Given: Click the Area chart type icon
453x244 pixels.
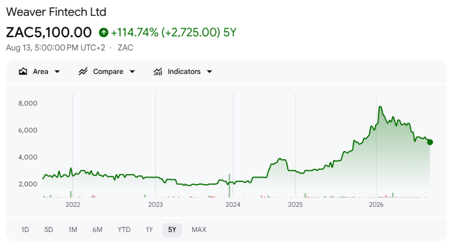Looking at the screenshot, I should pos(23,71).
